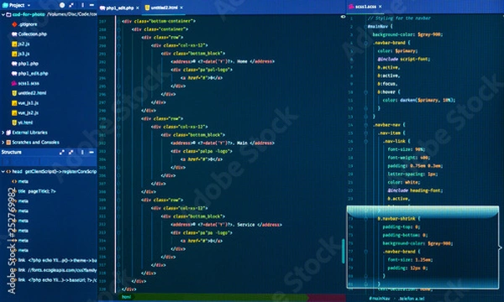
Task: Expand the Scratches and Consoles node
Action: pos(3,142)
